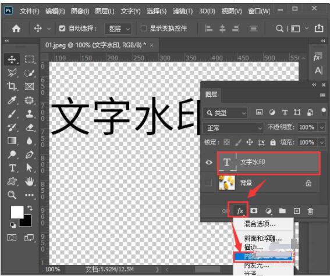Click the Home icon in options bar

pyautogui.click(x=16, y=28)
